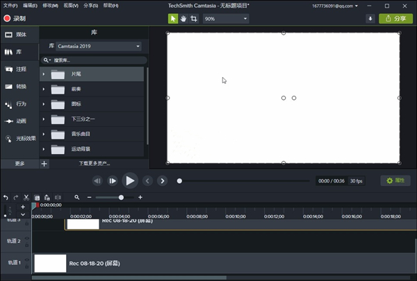The width and height of the screenshot is (417, 281).
Task: Click the scissors cut icon
Action: [26, 198]
